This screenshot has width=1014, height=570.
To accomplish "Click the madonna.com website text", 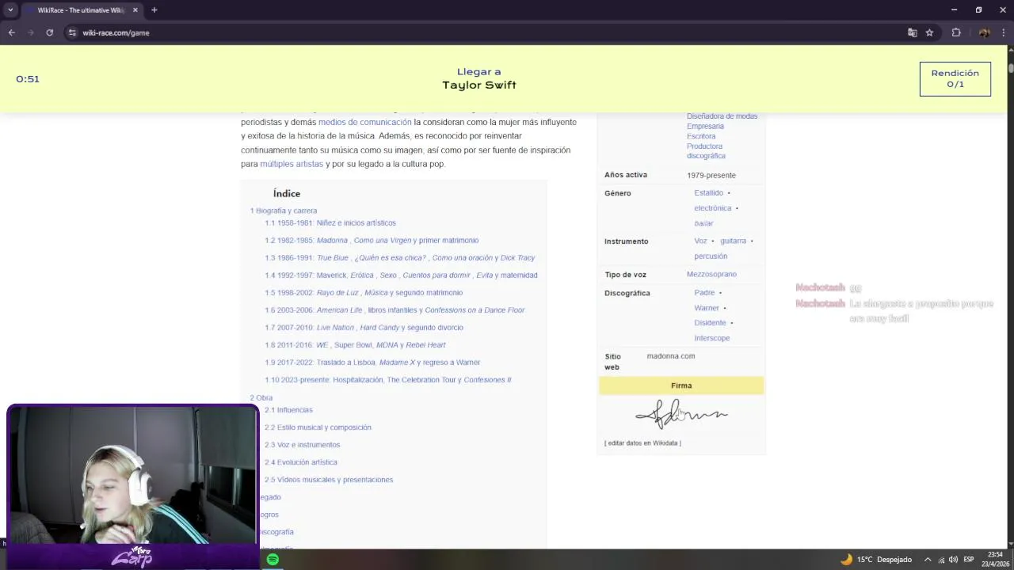I will pos(670,356).
